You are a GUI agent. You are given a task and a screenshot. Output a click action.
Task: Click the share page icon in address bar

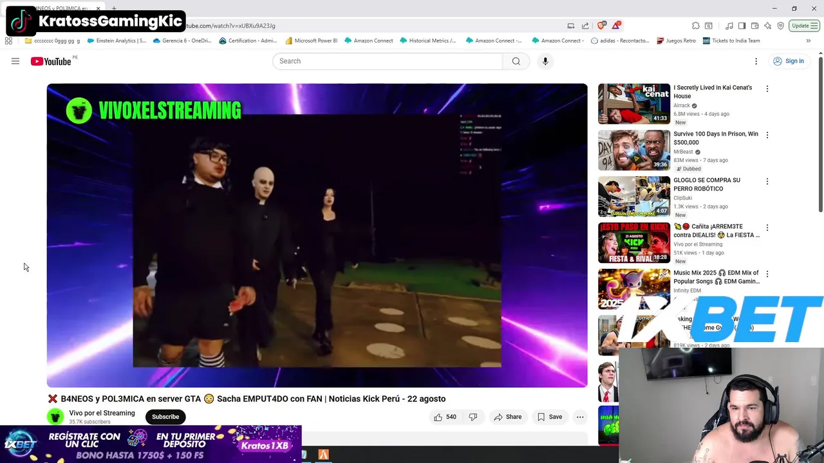tap(585, 26)
